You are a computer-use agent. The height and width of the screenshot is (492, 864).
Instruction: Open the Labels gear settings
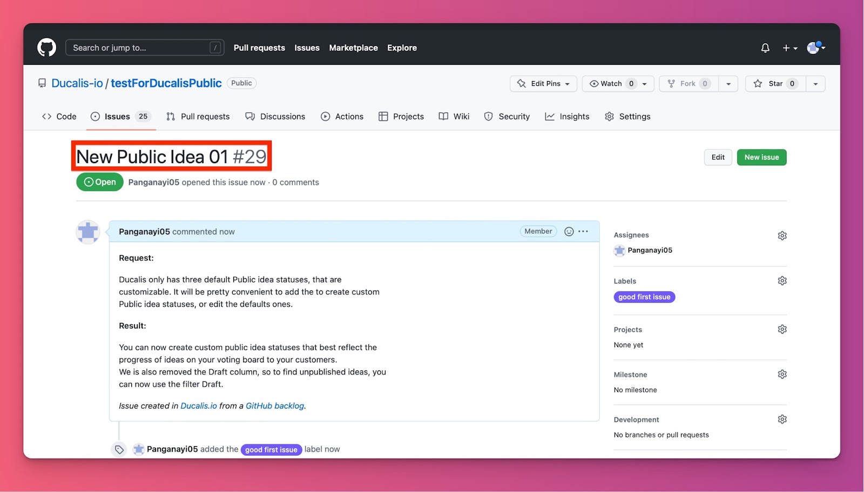point(782,281)
